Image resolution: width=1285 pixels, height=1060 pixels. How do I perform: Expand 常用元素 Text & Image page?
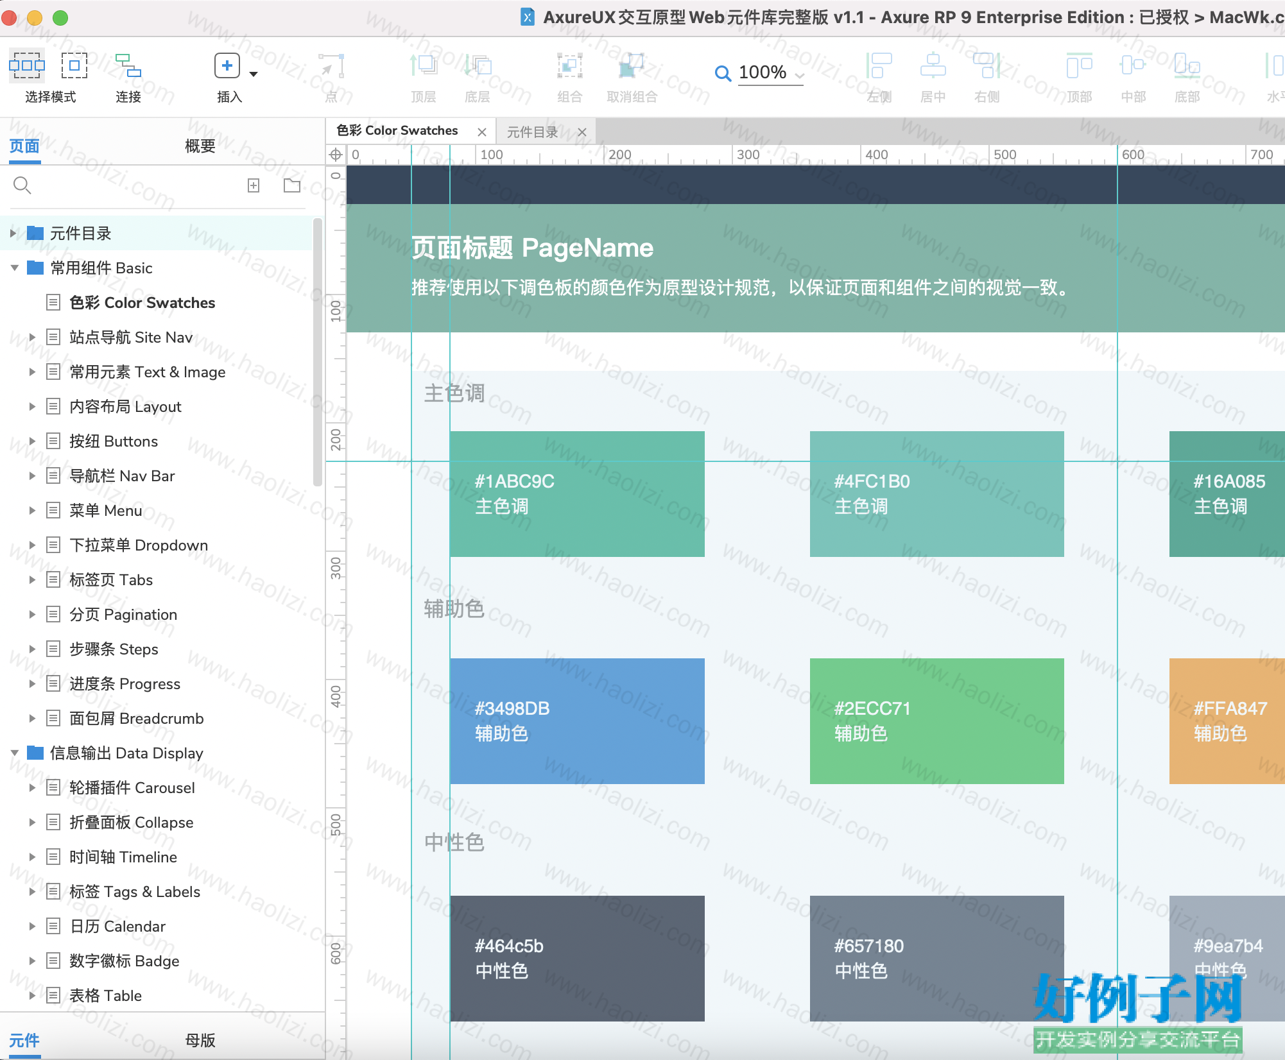(32, 372)
